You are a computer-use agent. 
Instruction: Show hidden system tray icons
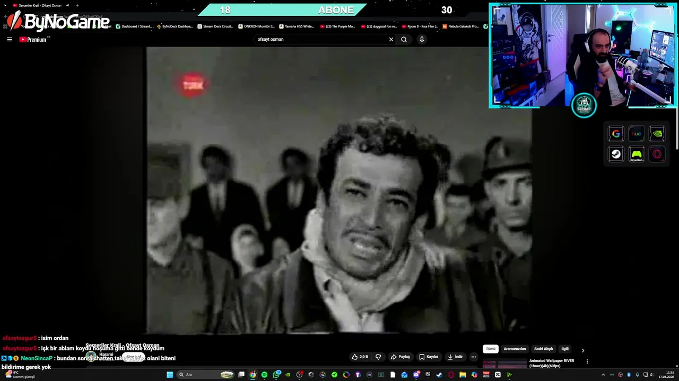pos(603,375)
